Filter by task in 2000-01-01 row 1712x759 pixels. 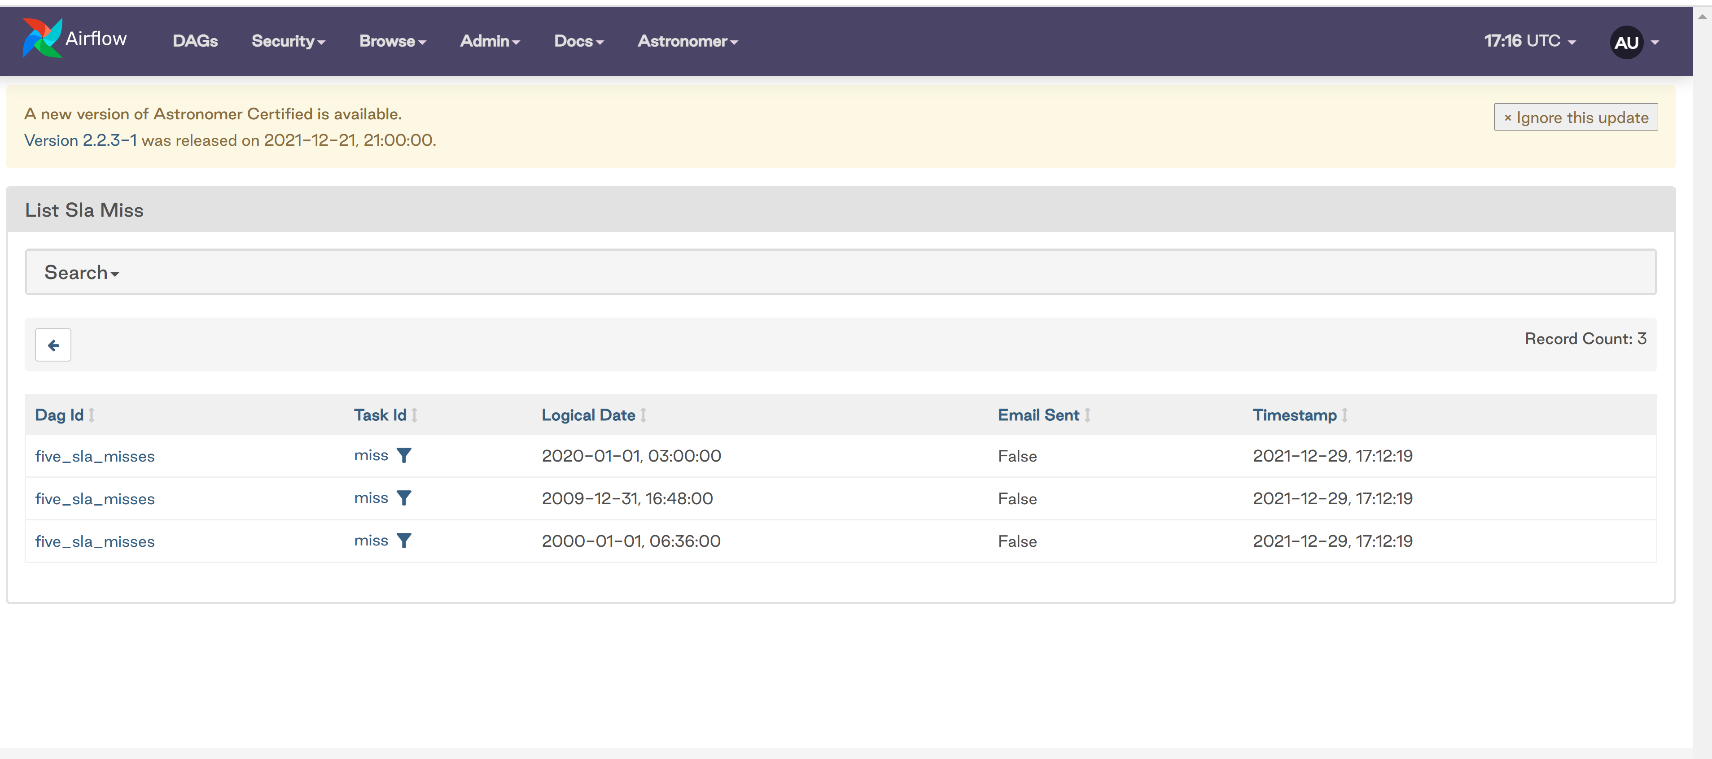click(403, 541)
